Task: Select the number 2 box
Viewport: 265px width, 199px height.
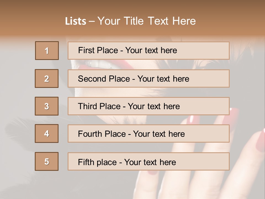Action: 47,78
